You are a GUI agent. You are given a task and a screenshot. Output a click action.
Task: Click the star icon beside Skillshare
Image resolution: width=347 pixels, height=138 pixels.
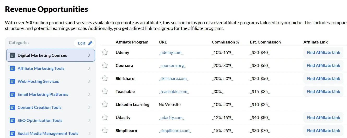(x=105, y=78)
